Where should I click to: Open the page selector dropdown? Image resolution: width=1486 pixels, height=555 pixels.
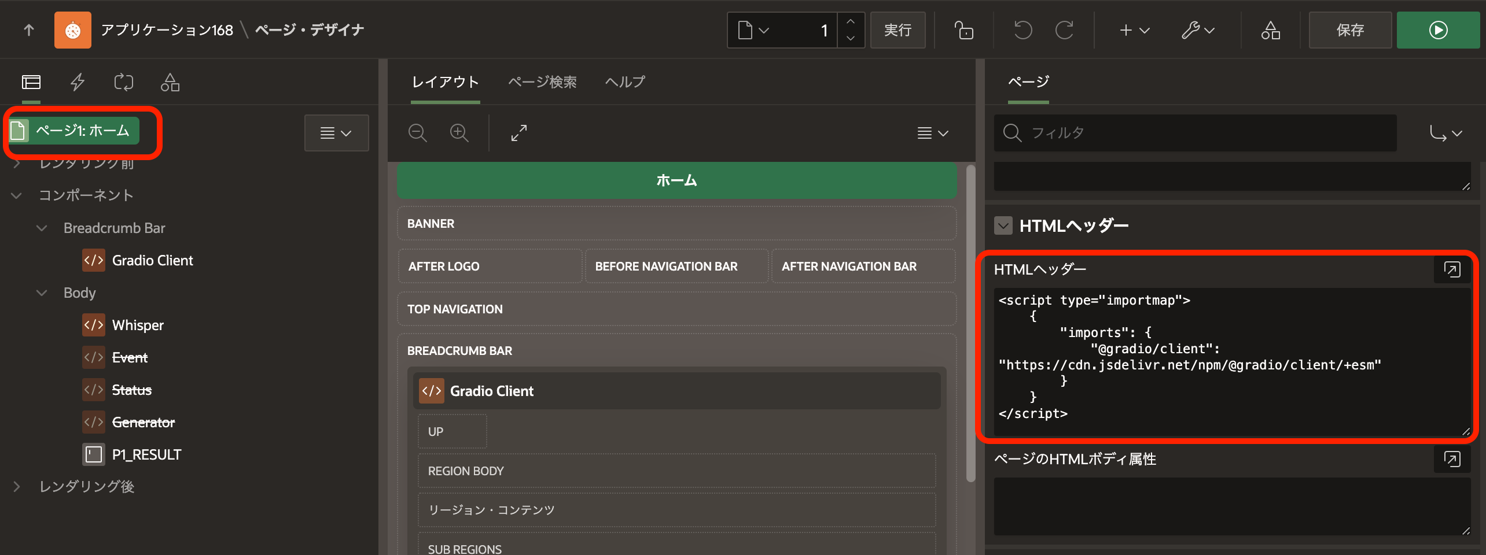point(754,30)
